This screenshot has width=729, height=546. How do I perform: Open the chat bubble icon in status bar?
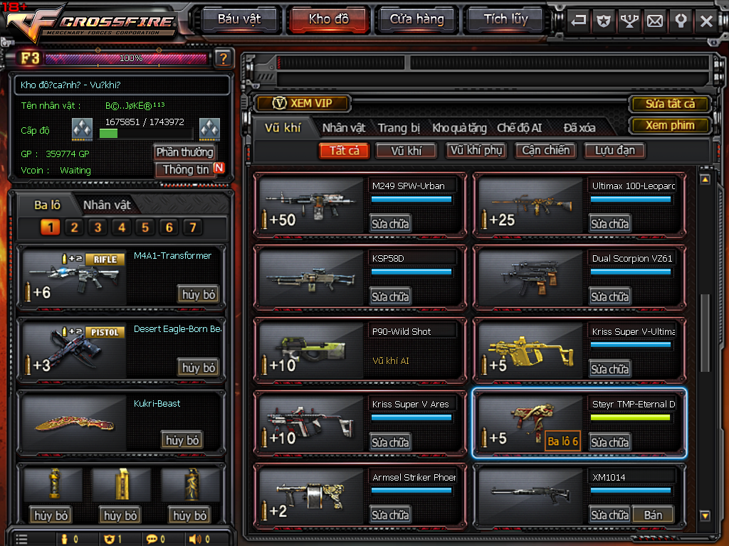[152, 539]
